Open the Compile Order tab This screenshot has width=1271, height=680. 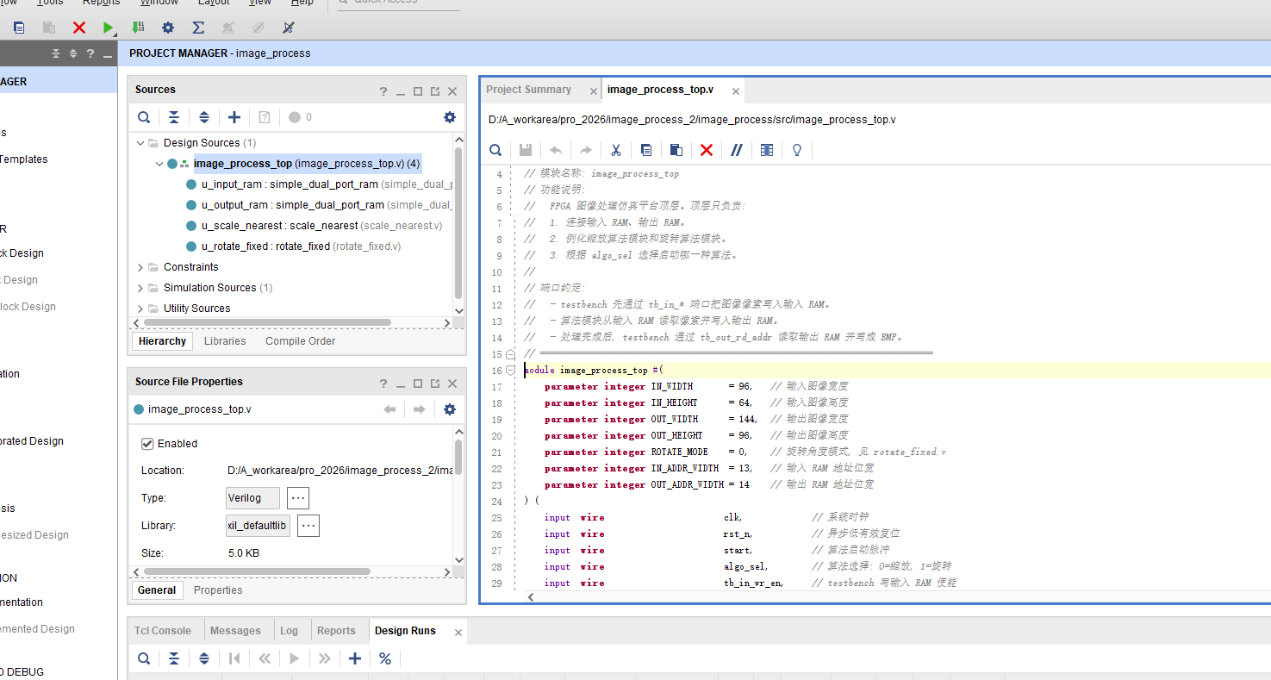pos(300,341)
